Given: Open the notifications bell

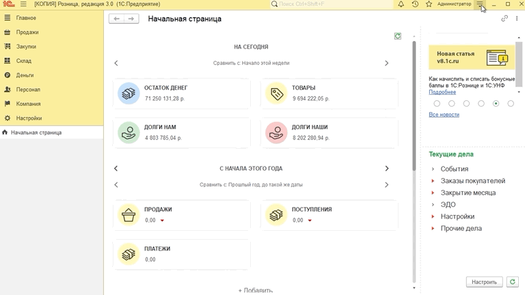Looking at the screenshot, I should pyautogui.click(x=401, y=4).
